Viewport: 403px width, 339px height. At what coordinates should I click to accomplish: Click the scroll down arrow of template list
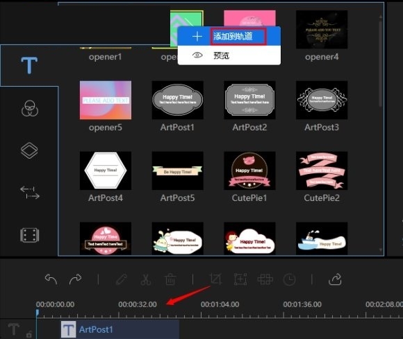381,250
